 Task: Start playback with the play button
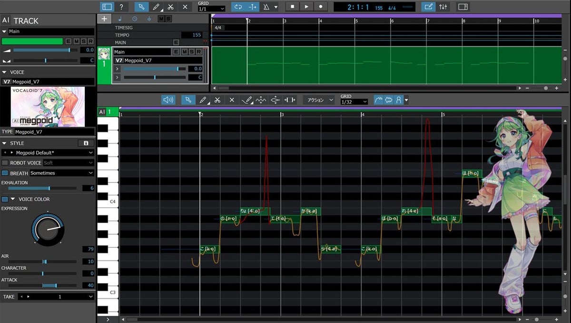[306, 7]
